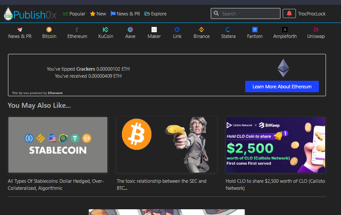Click the Aave category icon
Screen dimensions: 341x215
click(x=130, y=29)
